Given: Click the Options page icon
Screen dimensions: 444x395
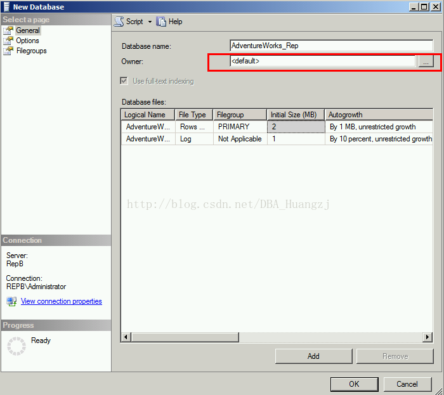Looking at the screenshot, I should click(8, 41).
